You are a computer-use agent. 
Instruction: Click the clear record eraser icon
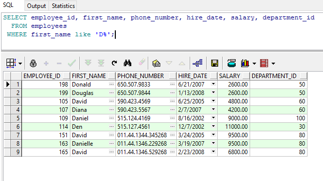[142, 62]
